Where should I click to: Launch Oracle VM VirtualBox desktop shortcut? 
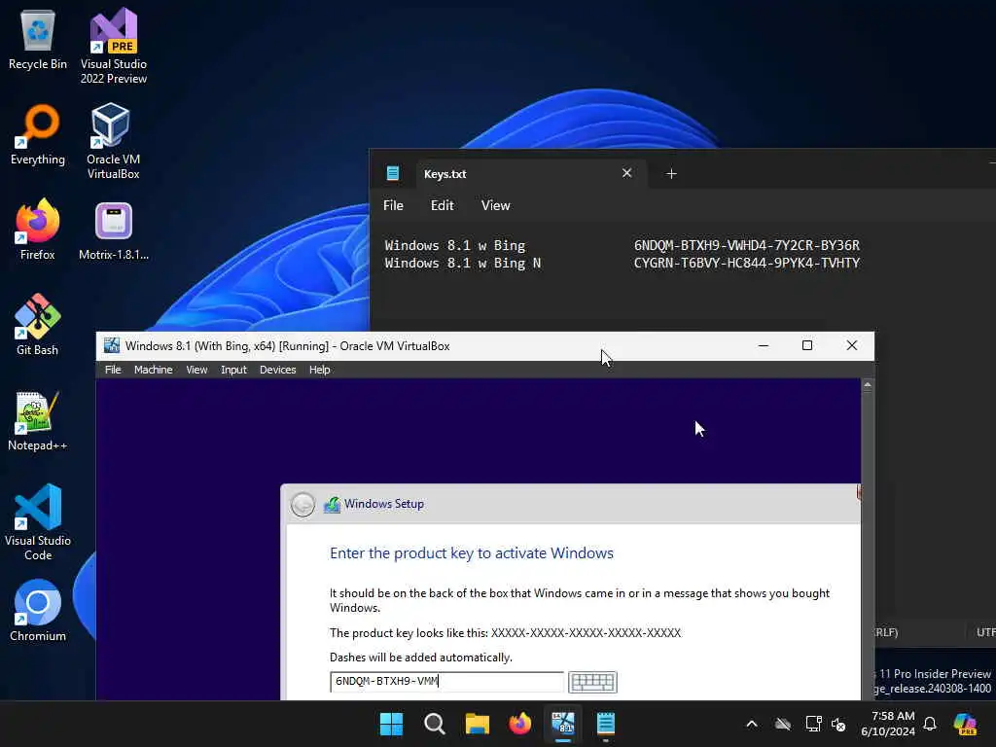click(x=113, y=141)
